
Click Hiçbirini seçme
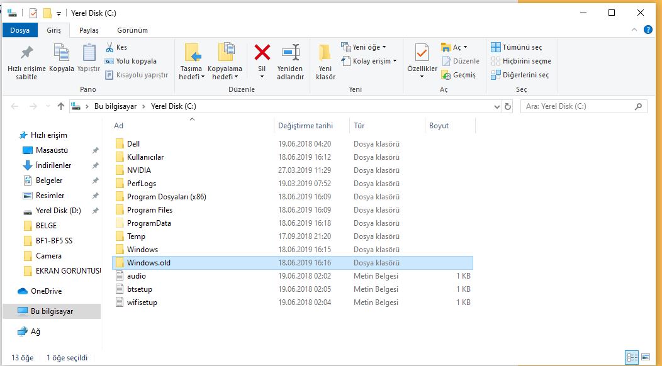(521, 61)
